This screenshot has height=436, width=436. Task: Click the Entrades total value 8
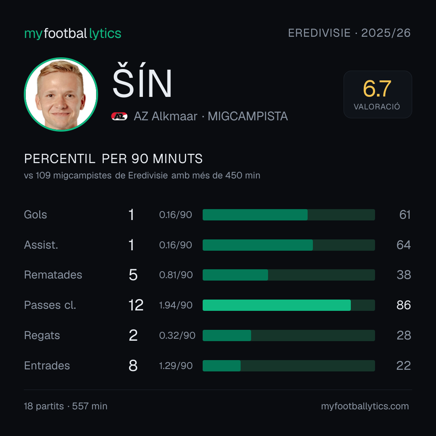click(x=133, y=366)
